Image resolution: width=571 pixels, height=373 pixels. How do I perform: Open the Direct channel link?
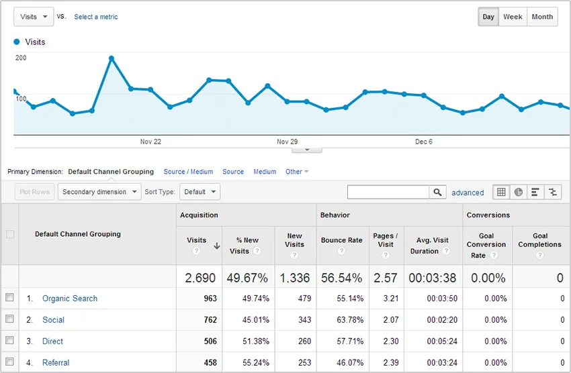click(52, 341)
